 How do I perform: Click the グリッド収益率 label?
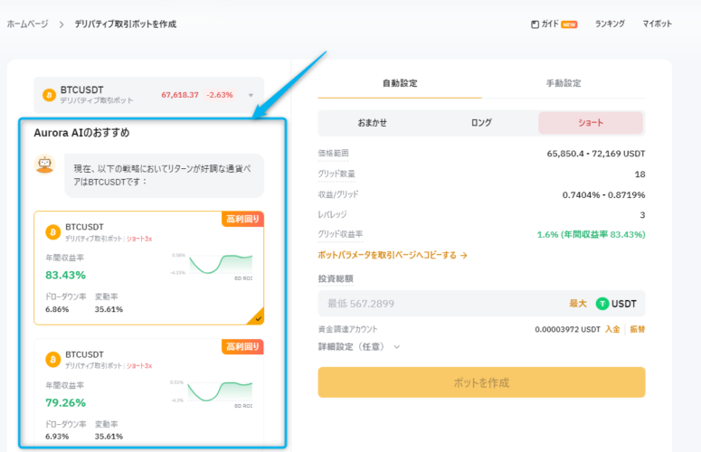[x=340, y=234]
